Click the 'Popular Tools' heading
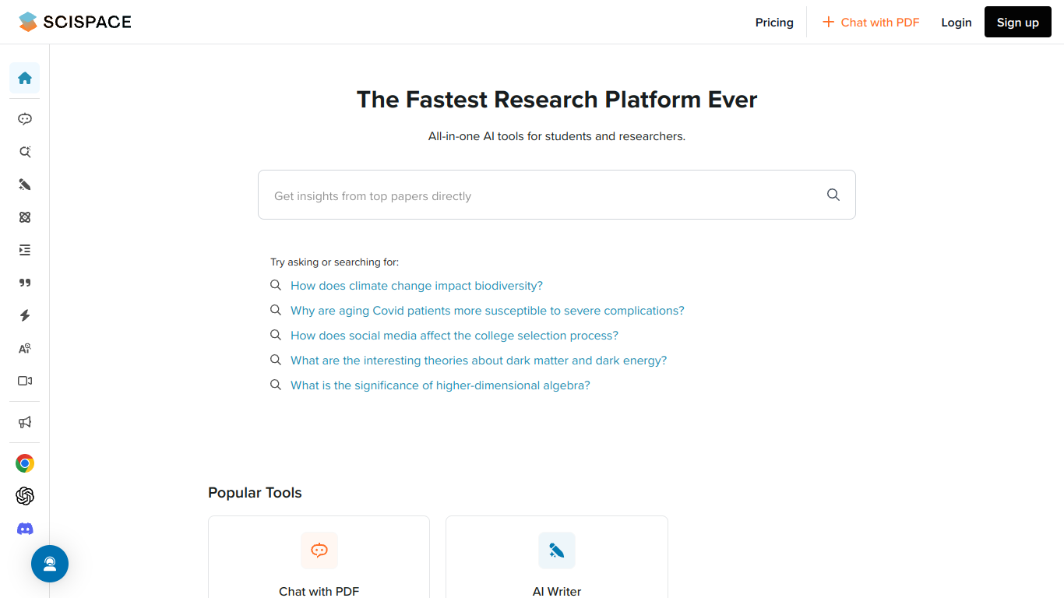Image resolution: width=1064 pixels, height=598 pixels. 255,493
